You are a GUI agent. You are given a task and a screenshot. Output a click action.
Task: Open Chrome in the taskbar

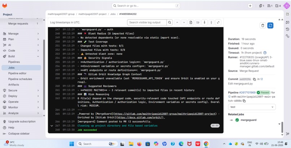tap(206, 144)
